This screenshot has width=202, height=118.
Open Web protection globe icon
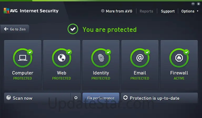[x=62, y=58]
